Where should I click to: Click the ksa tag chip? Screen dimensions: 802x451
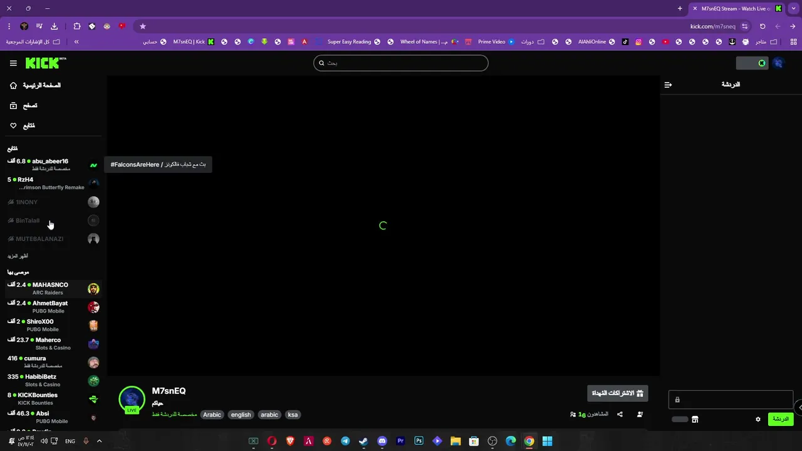coord(293,415)
